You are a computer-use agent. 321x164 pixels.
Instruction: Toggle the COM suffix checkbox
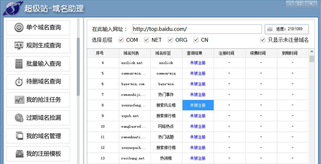[x=121, y=40]
